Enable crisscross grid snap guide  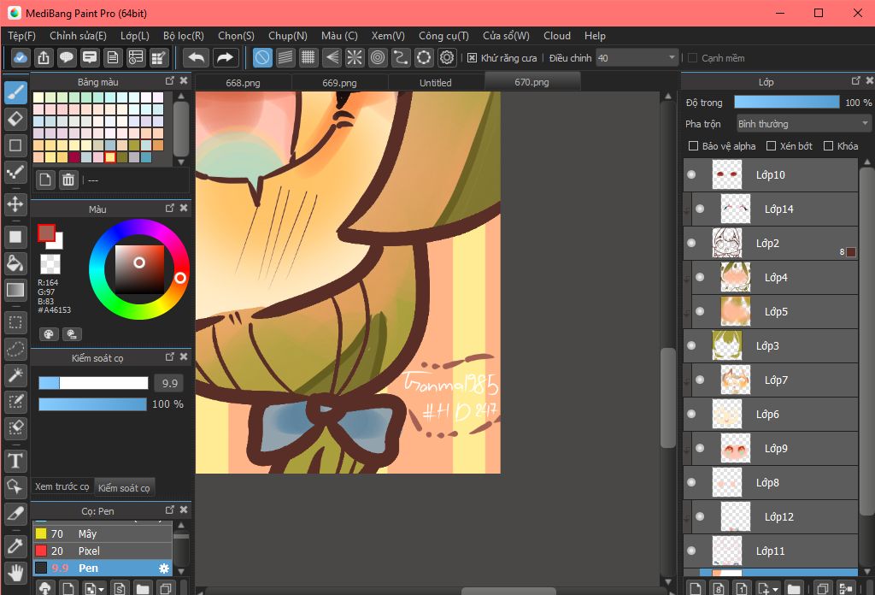(x=308, y=57)
